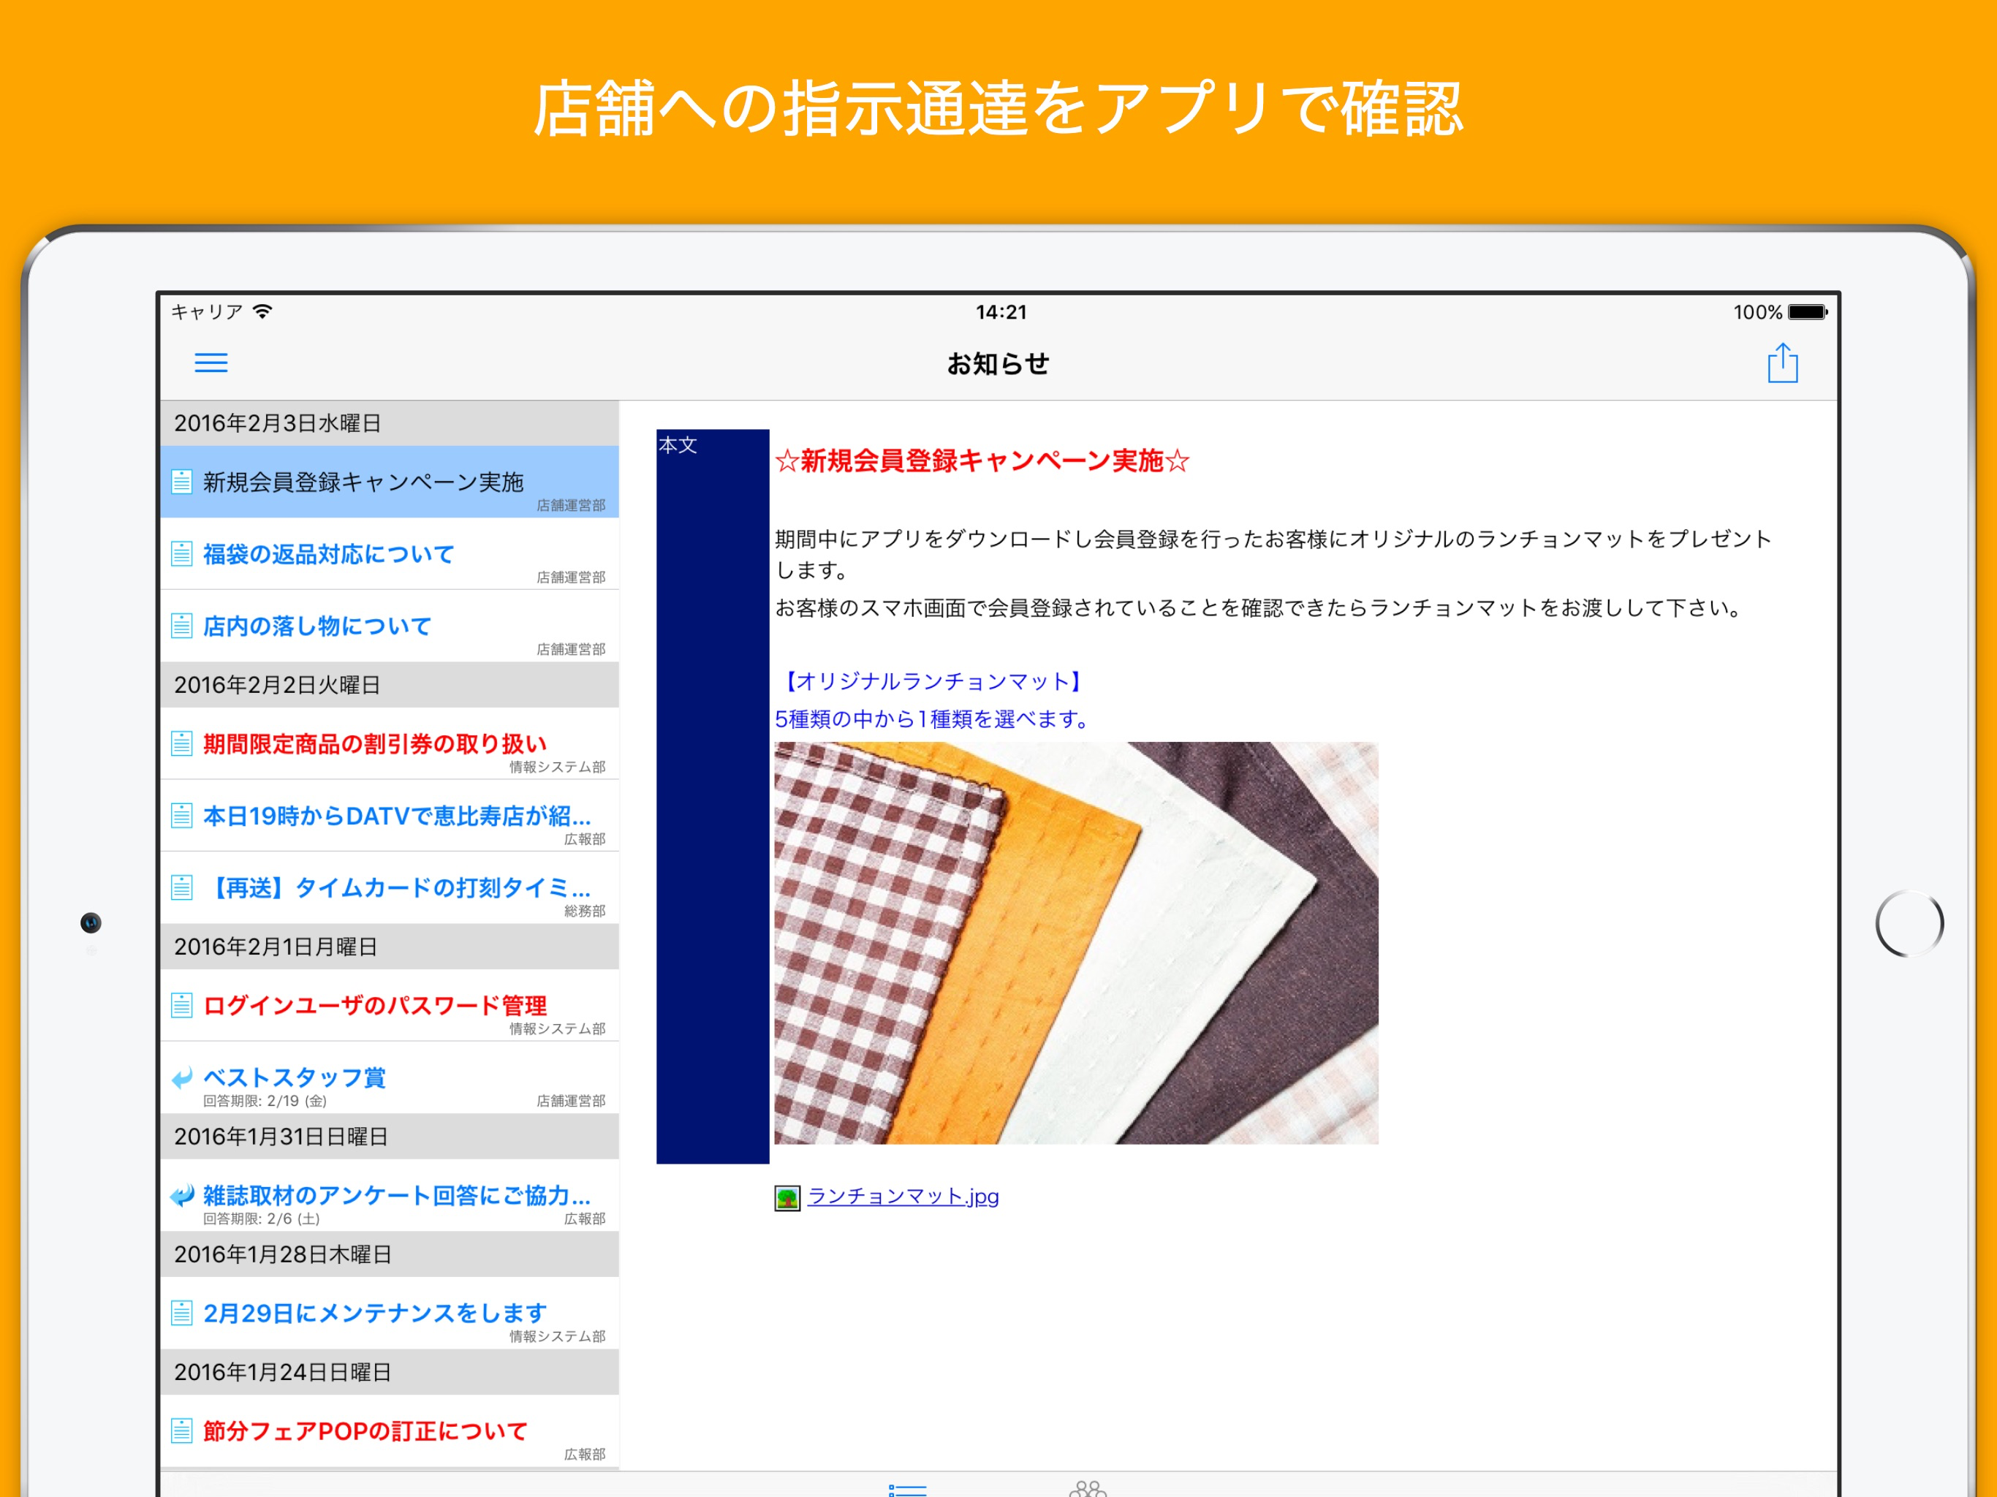Open survey 雑誌取材のアンケート回答にご協力...
Image resolution: width=1997 pixels, height=1497 pixels.
pos(390,1197)
